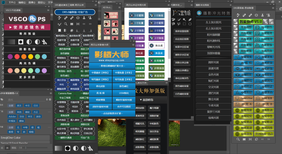The height and width of the screenshot is (154, 282).
Task: Switch the font list view to 预览
Action: (14, 148)
